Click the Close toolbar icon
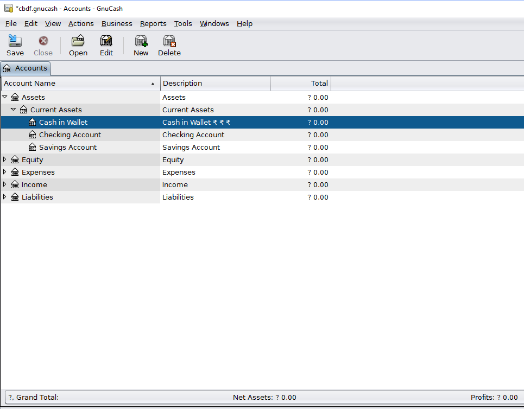 pos(43,41)
